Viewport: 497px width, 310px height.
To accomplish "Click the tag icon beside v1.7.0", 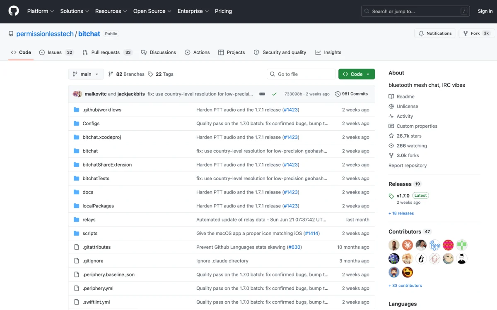I will tap(391, 196).
